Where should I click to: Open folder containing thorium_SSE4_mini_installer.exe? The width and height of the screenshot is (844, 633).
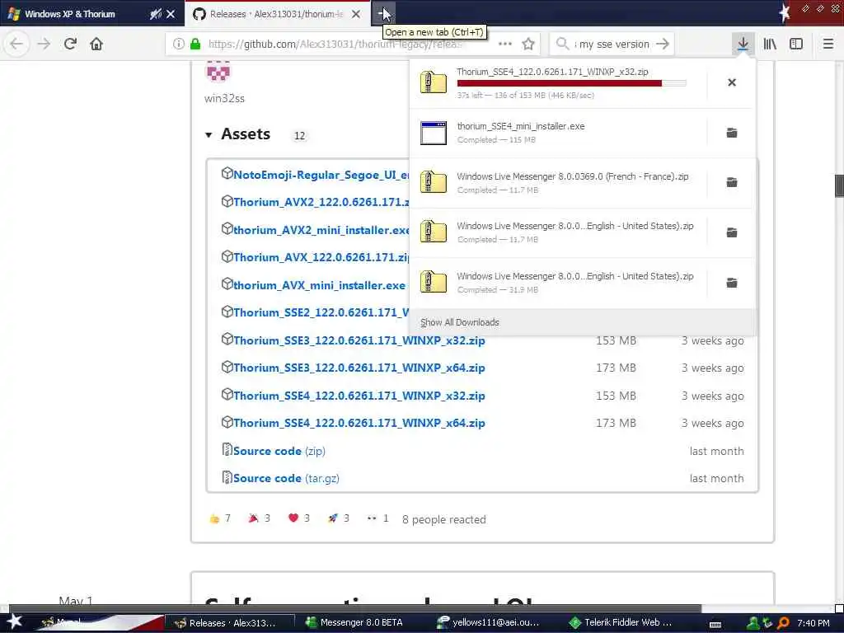pyautogui.click(x=732, y=133)
